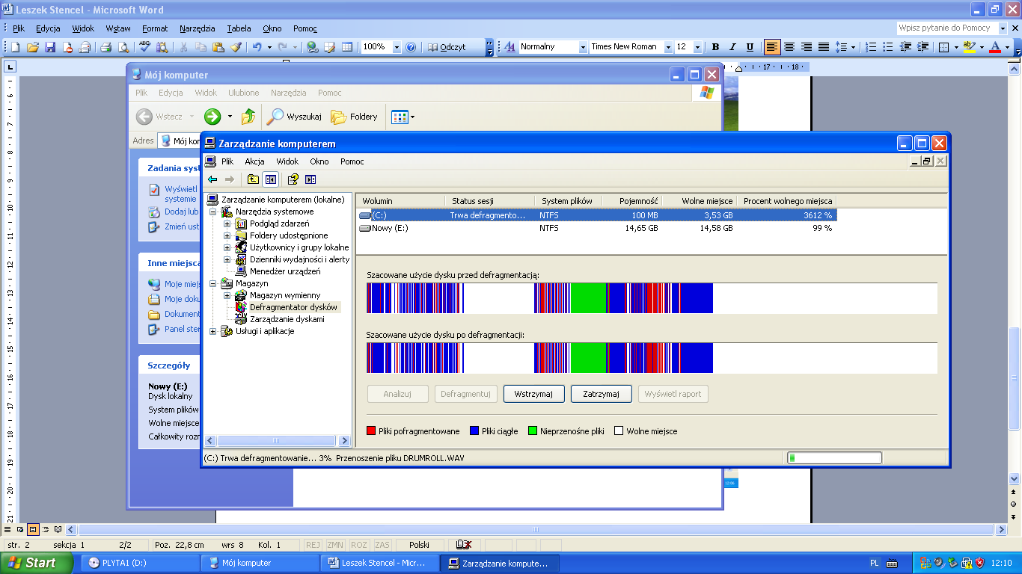1022x574 pixels.
Task: Create a new blank document in Word toolbar
Action: [15, 47]
